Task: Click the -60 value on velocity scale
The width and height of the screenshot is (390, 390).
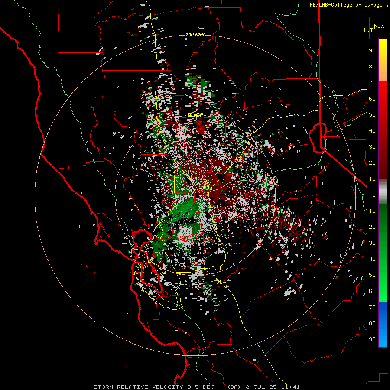Action: point(370,291)
